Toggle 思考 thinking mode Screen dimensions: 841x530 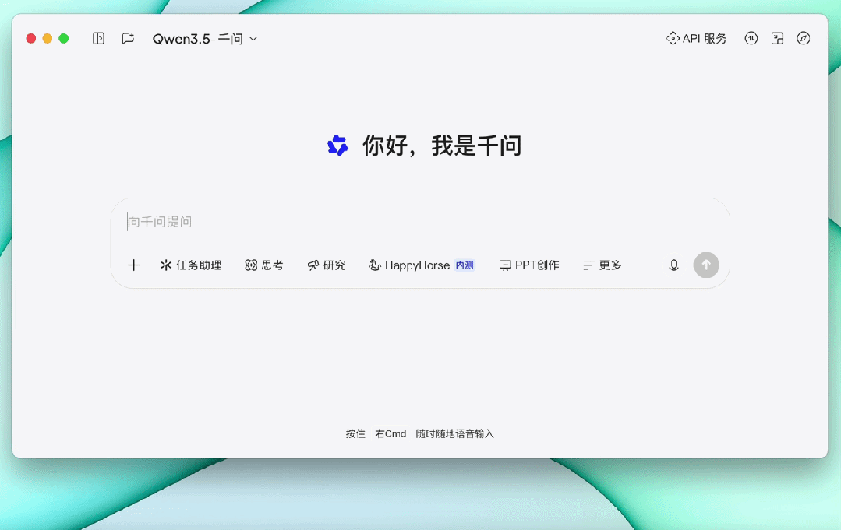coord(264,265)
